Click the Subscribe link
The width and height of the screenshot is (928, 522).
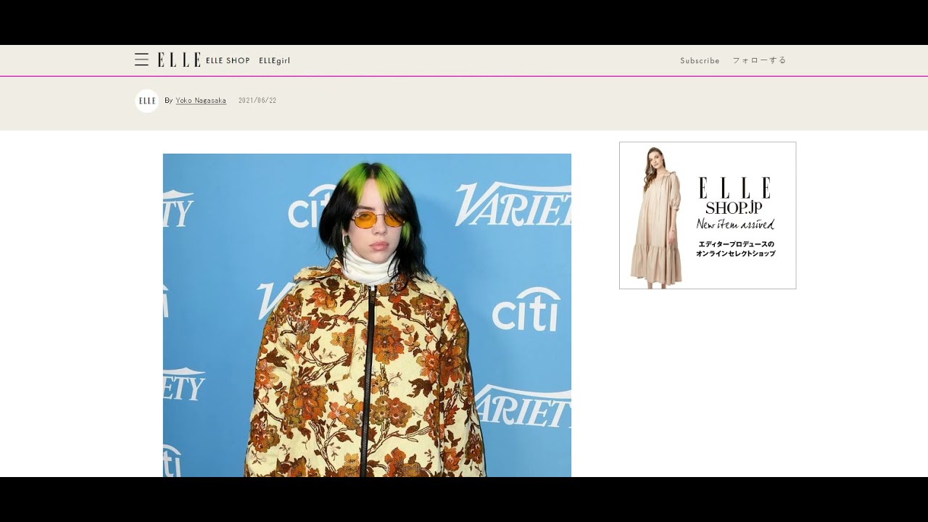[x=700, y=61]
